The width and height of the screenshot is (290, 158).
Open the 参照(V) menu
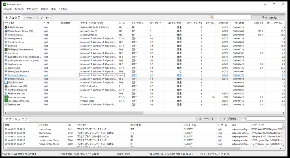tap(44, 9)
